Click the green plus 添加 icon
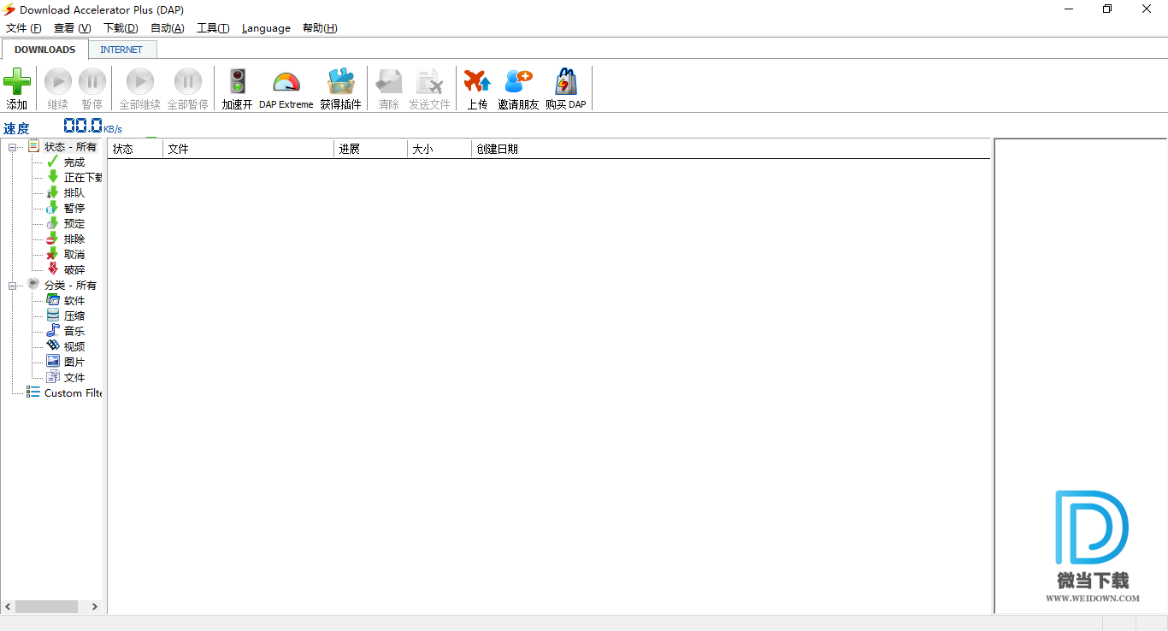Screen dimensions: 1168x631 point(17,82)
